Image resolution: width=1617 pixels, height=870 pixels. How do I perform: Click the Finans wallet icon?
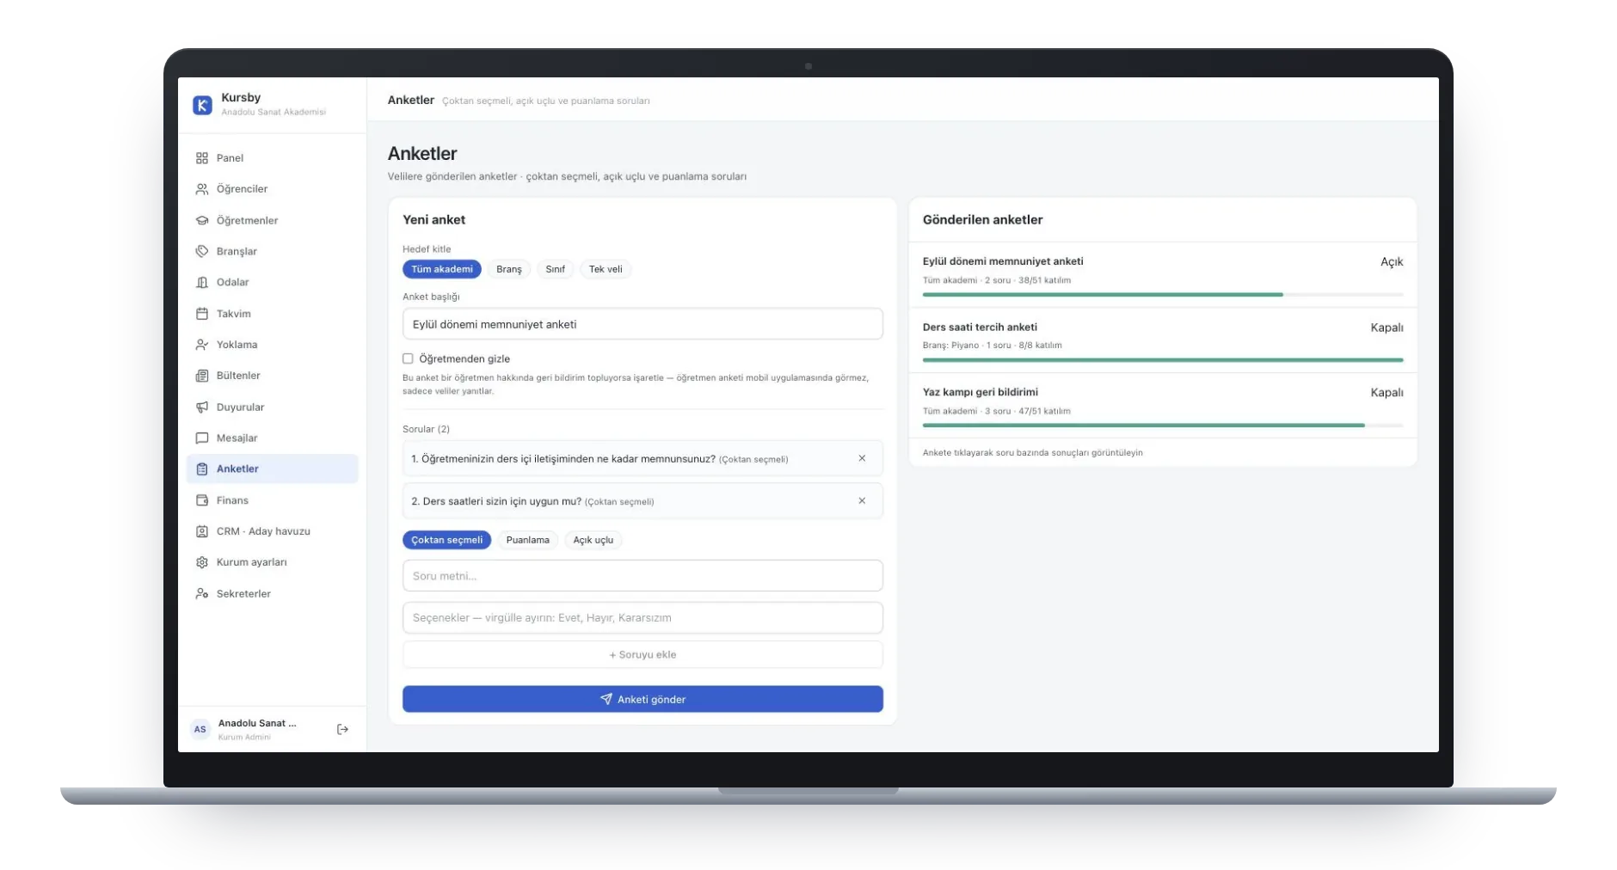[x=202, y=500]
